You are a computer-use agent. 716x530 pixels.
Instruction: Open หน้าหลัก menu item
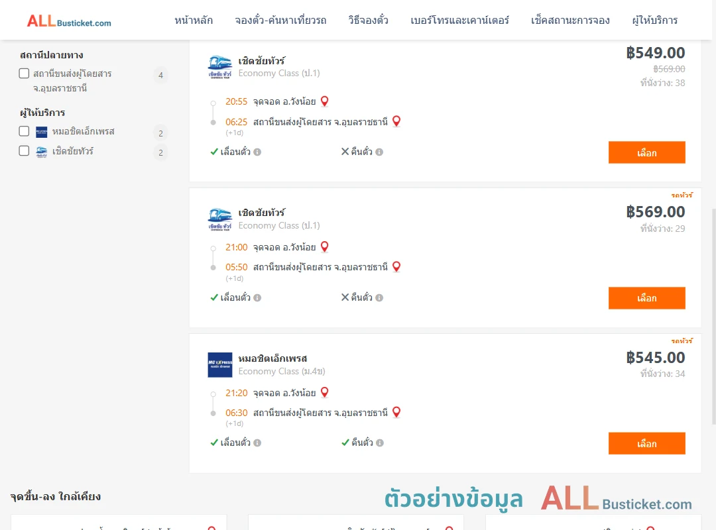tap(194, 21)
